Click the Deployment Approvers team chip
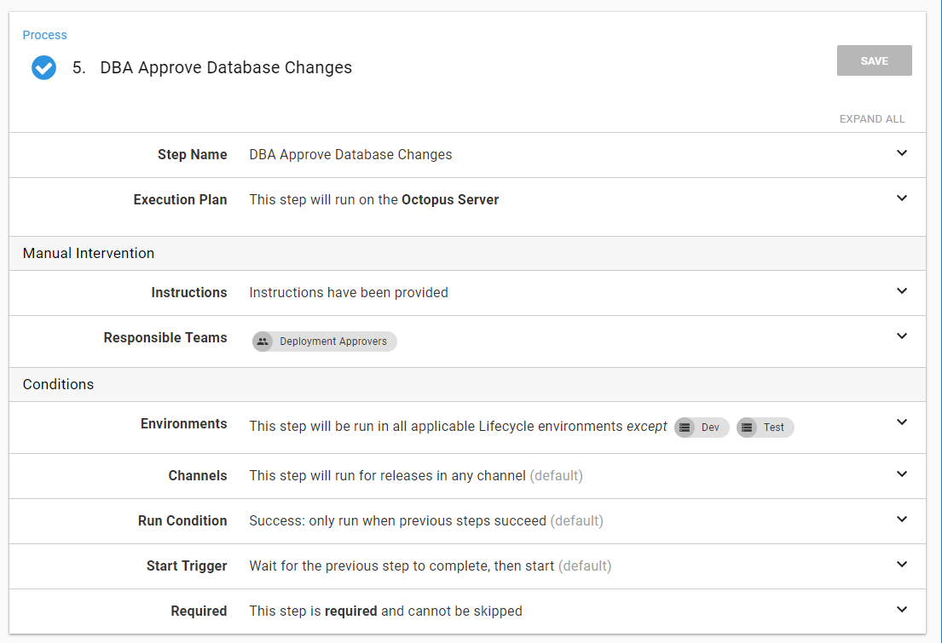Viewport: 942px width, 643px height. tap(332, 342)
